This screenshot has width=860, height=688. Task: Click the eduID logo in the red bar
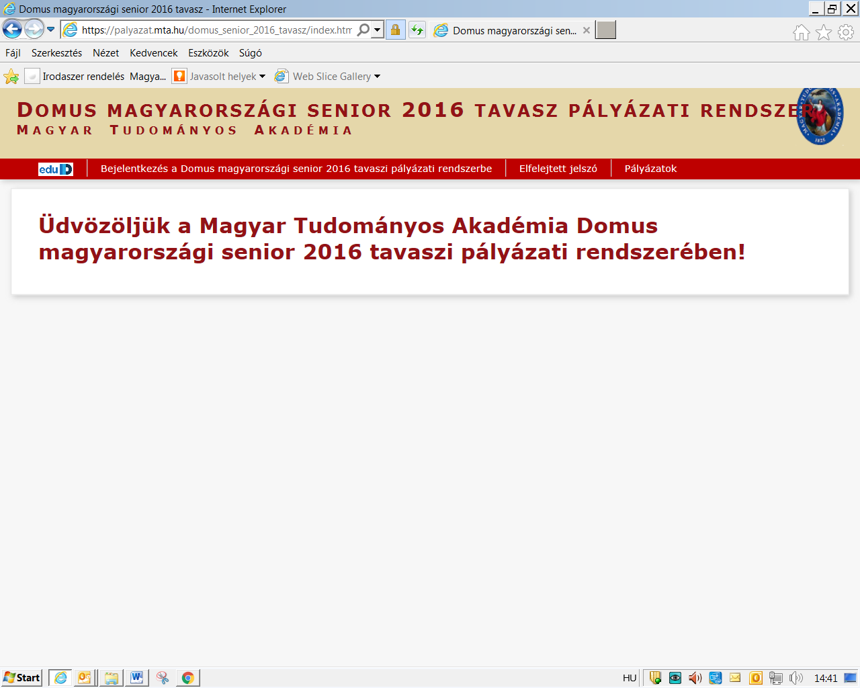(x=56, y=169)
